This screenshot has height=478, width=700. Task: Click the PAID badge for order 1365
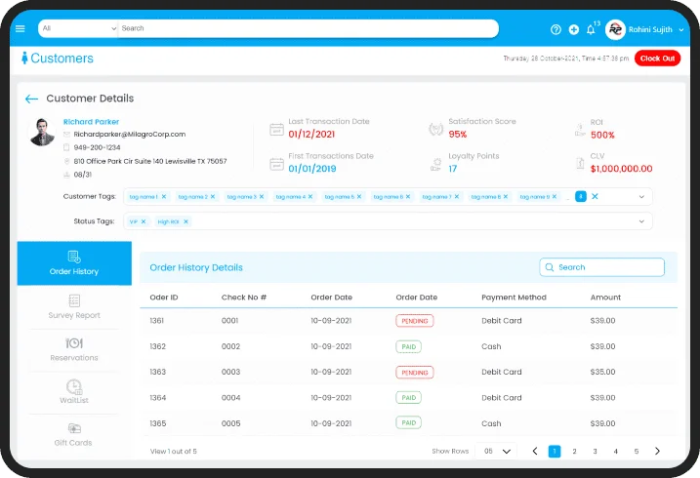pos(408,422)
